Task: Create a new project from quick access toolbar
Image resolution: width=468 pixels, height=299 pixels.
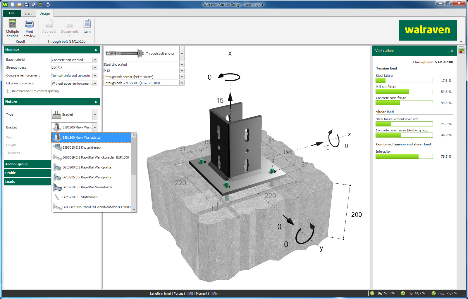Action: click(13, 4)
